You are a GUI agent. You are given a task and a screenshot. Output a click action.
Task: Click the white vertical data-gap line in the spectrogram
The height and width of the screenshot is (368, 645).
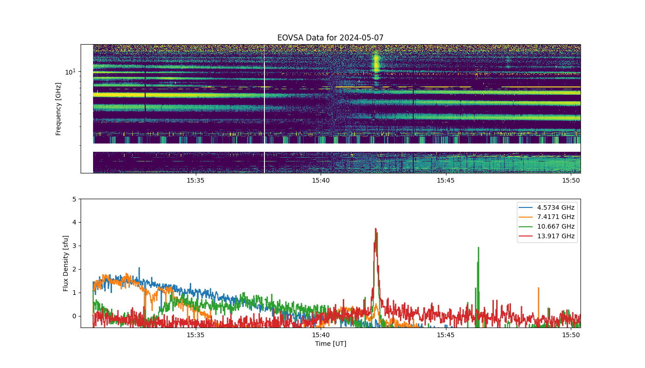[264, 109]
